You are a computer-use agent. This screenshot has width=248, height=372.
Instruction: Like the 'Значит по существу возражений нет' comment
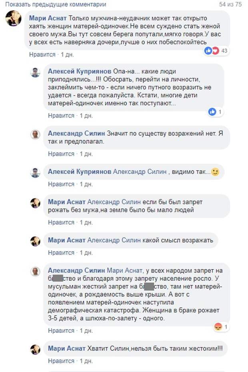point(61,154)
